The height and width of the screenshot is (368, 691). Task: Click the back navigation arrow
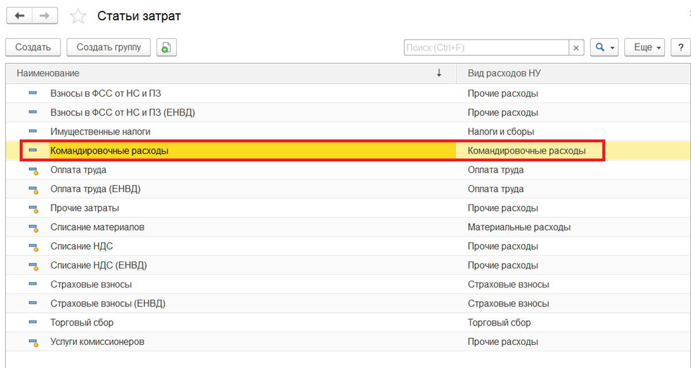click(x=19, y=16)
